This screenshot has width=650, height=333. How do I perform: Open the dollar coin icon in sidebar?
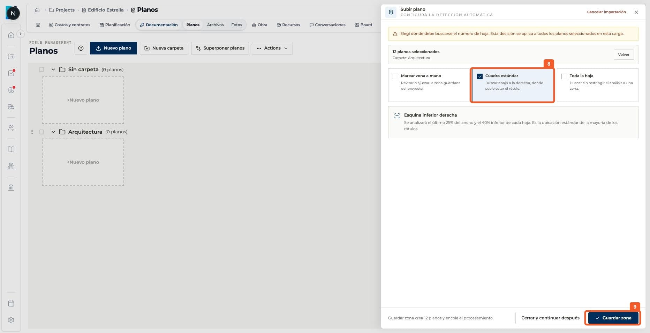[x=11, y=90]
